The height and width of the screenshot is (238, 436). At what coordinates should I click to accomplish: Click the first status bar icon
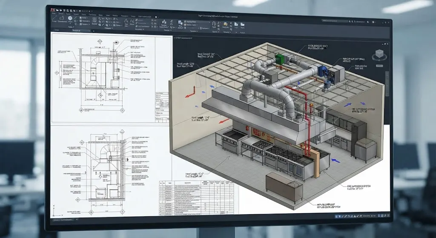click(336, 216)
